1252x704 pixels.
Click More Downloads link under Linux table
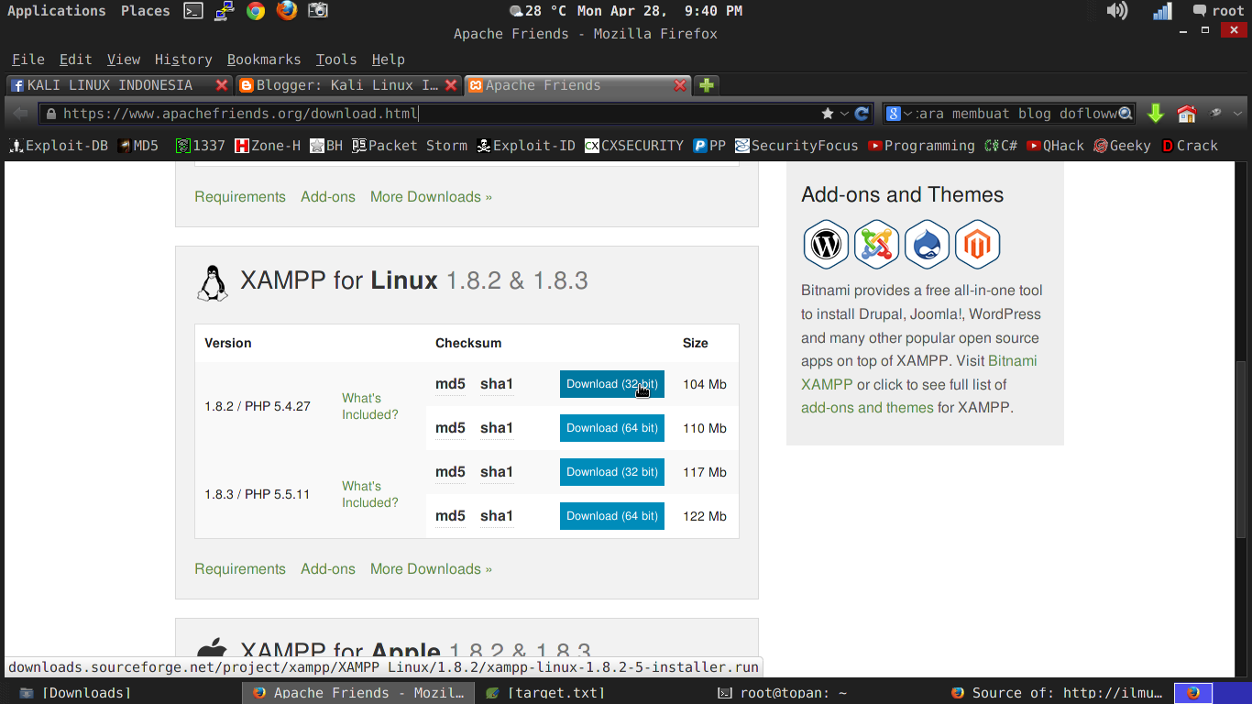tap(431, 569)
